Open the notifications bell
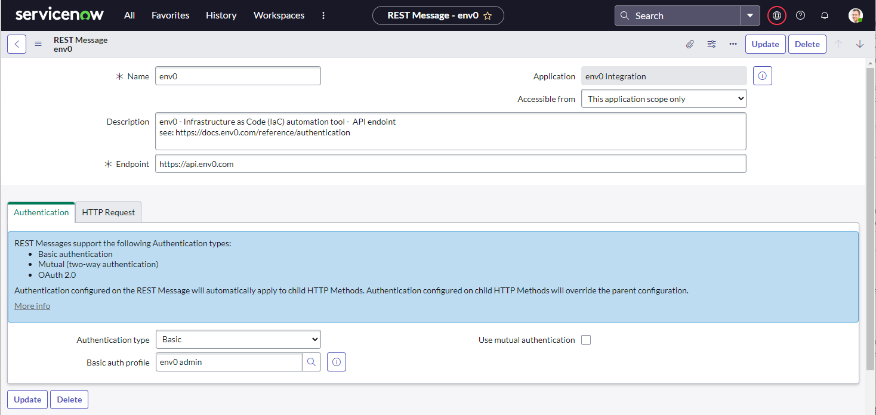The image size is (876, 415). click(825, 16)
